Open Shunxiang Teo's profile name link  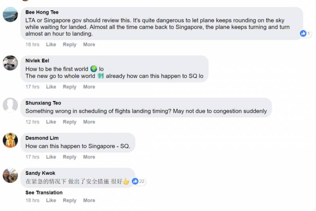click(43, 103)
